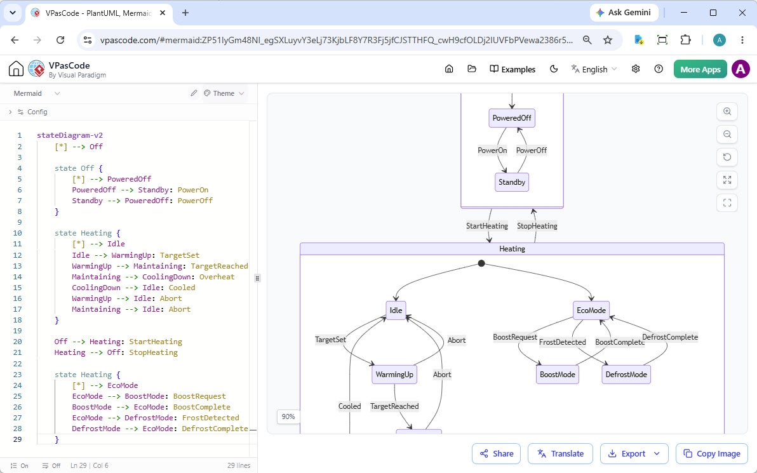Open the Examples menu
Screen dimensions: 757x473
pos(512,69)
